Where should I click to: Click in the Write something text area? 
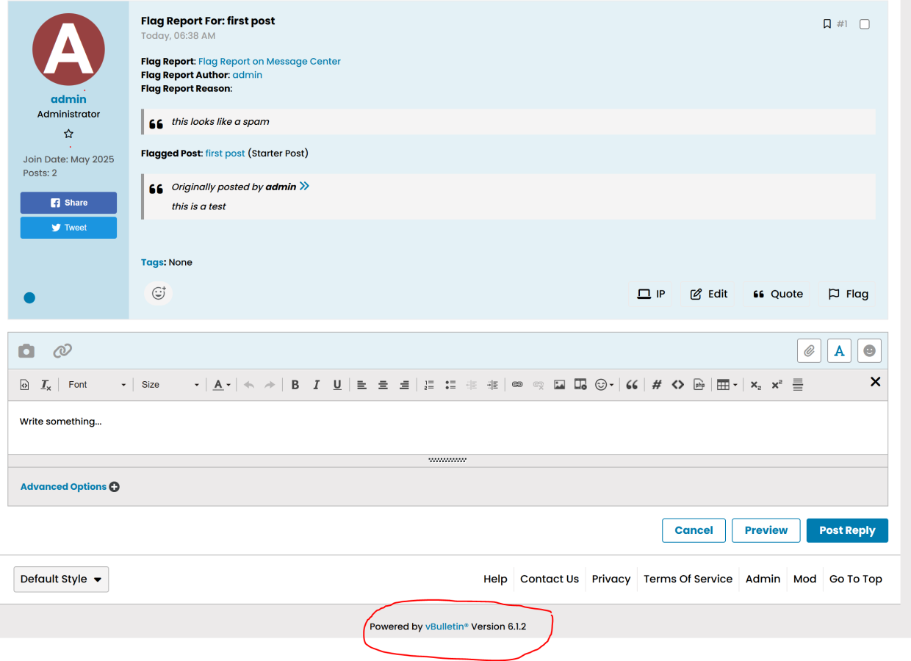[x=447, y=427]
